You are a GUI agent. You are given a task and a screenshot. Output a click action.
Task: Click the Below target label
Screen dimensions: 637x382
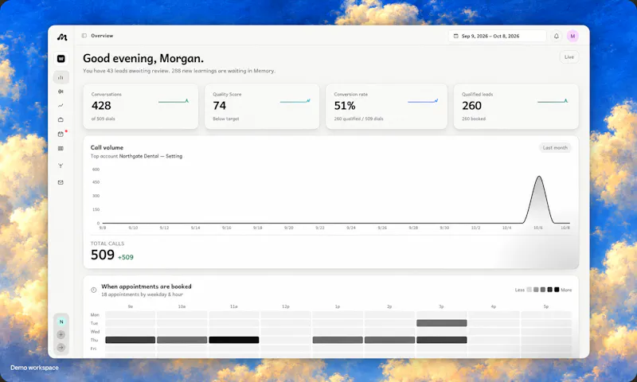click(x=226, y=119)
